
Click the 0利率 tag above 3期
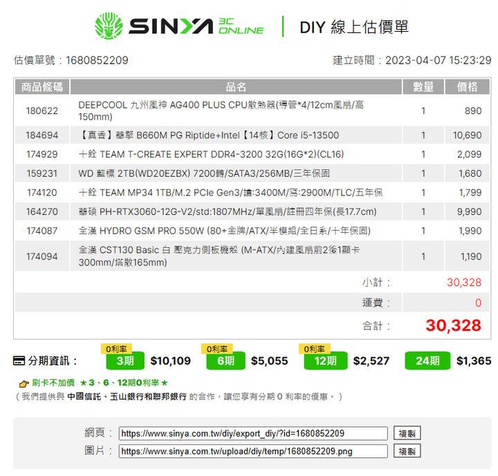click(116, 349)
